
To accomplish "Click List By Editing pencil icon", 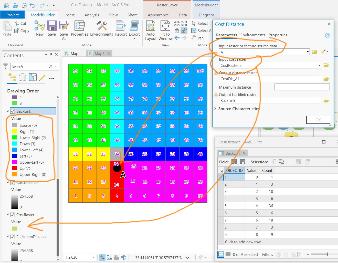I will [42, 77].
